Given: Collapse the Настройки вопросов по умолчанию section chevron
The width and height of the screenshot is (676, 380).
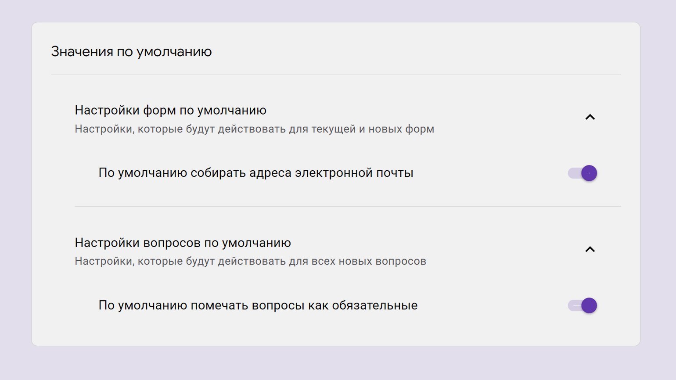Looking at the screenshot, I should pos(590,249).
